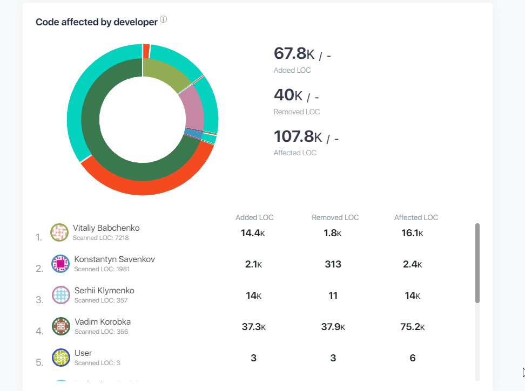Open the Konstantyn Savenkov developer entry

tap(115, 259)
